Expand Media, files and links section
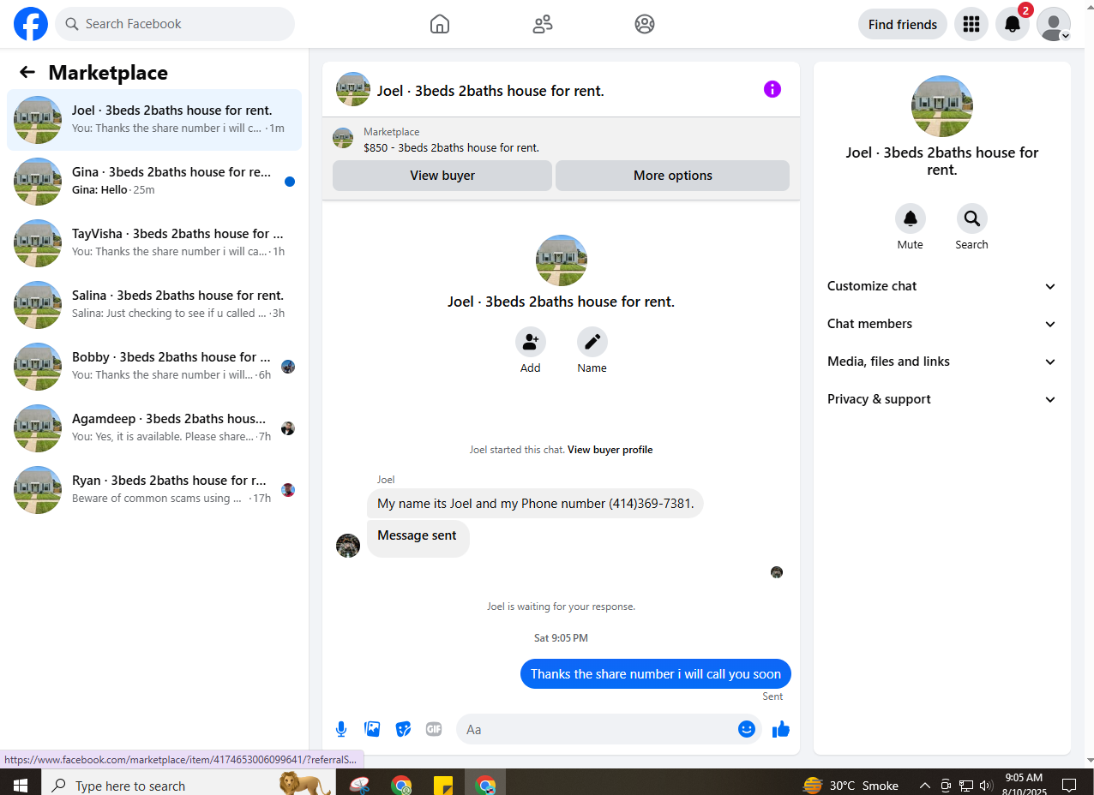Viewport: 1094px width, 795px height. click(x=942, y=362)
